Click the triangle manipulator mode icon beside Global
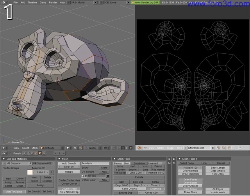The height and width of the screenshot is (196, 250). [86, 148]
